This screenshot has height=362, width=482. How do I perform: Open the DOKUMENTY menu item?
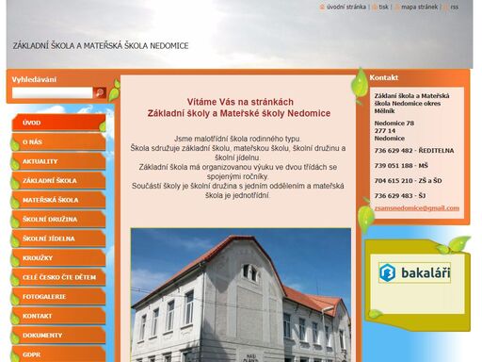coord(58,336)
